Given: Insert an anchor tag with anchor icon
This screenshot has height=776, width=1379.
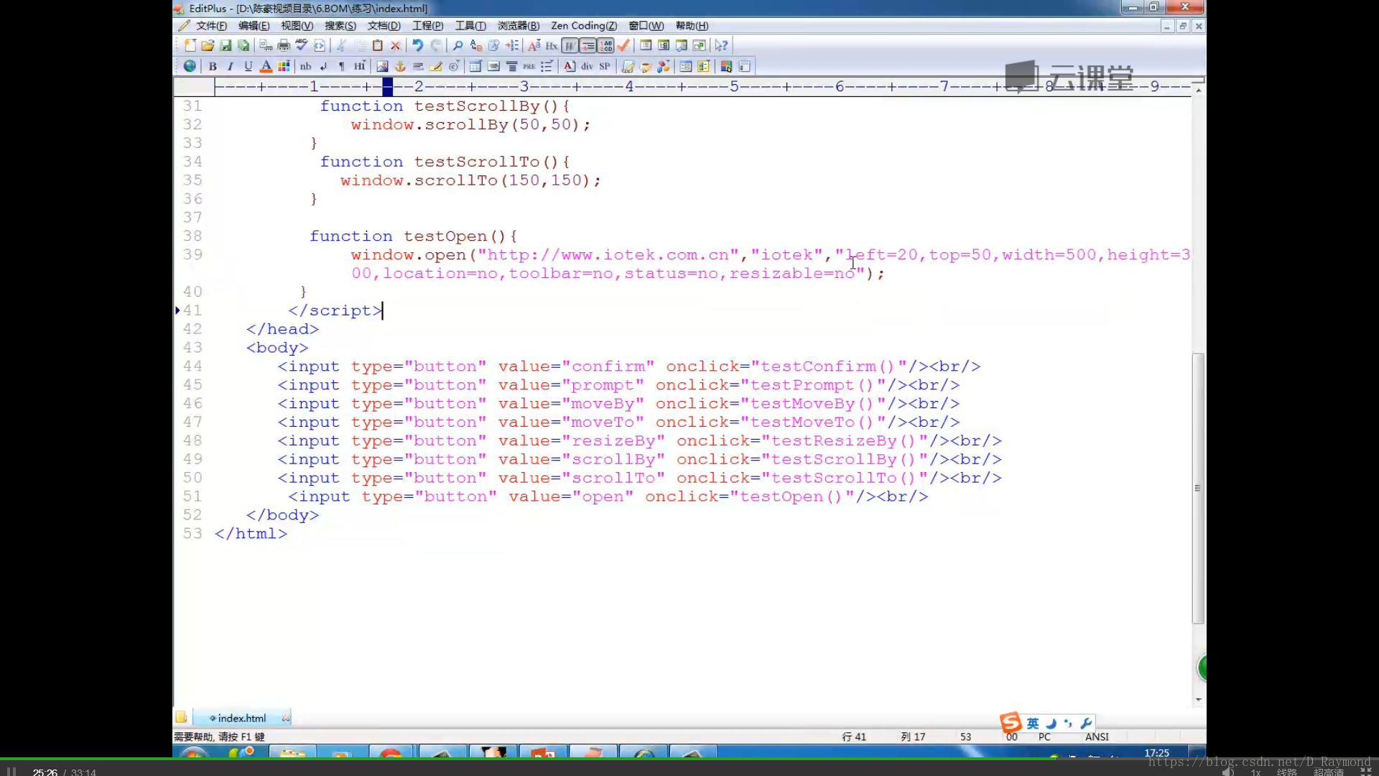Looking at the screenshot, I should (x=400, y=66).
